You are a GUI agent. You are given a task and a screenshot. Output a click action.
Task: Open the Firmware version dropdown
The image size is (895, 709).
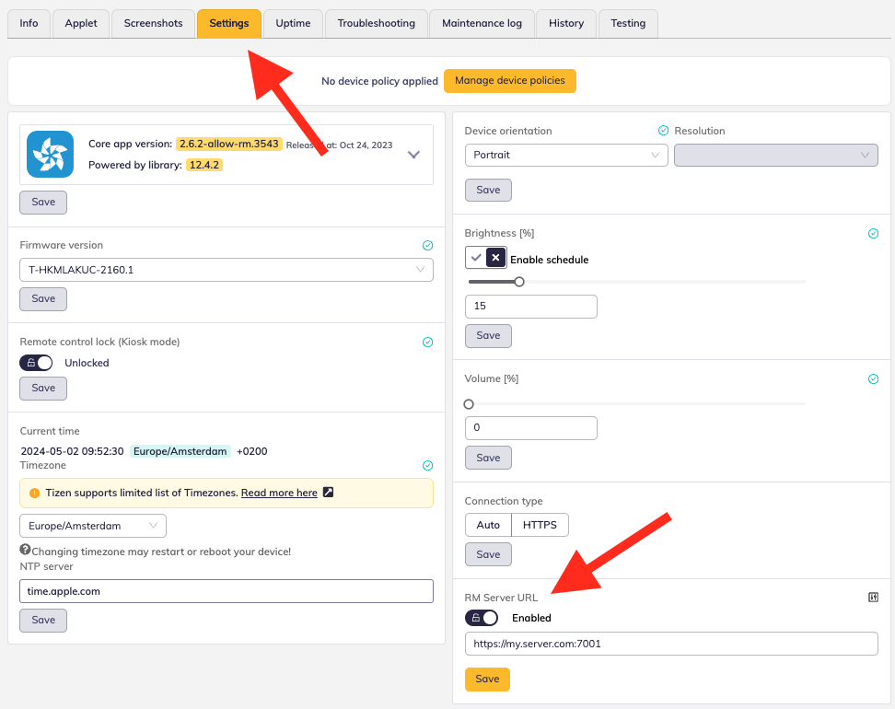[x=226, y=270]
